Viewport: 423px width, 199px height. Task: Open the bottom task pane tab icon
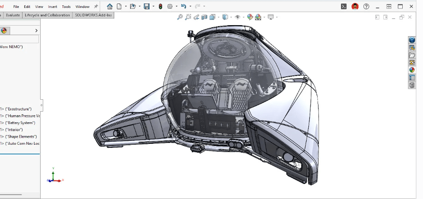coord(412,85)
